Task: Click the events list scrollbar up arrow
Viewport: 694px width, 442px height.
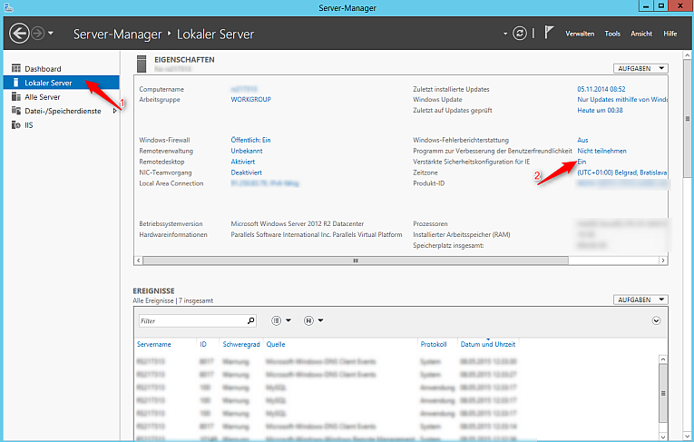Action: (662, 359)
